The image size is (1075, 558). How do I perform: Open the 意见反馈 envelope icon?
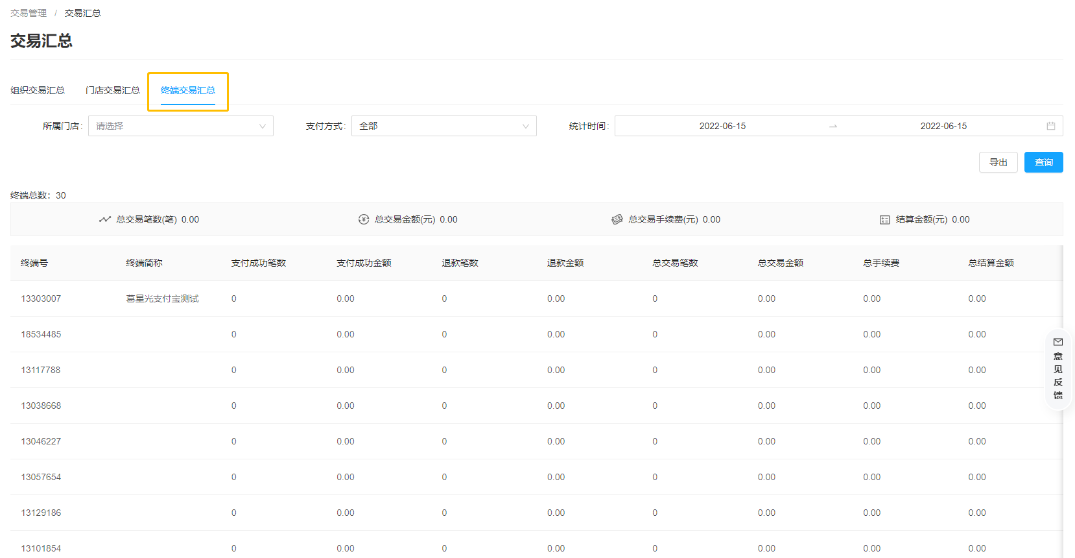(x=1058, y=342)
